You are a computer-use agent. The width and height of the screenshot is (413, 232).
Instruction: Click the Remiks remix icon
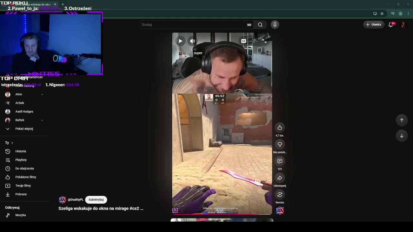[x=280, y=195]
